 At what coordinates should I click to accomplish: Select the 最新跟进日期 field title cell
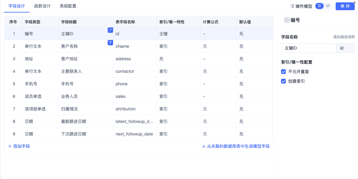[86, 121]
